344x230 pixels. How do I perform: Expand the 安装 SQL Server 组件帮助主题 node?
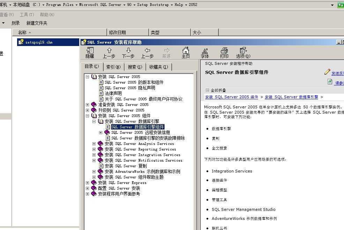pyautogui.click(x=94, y=177)
